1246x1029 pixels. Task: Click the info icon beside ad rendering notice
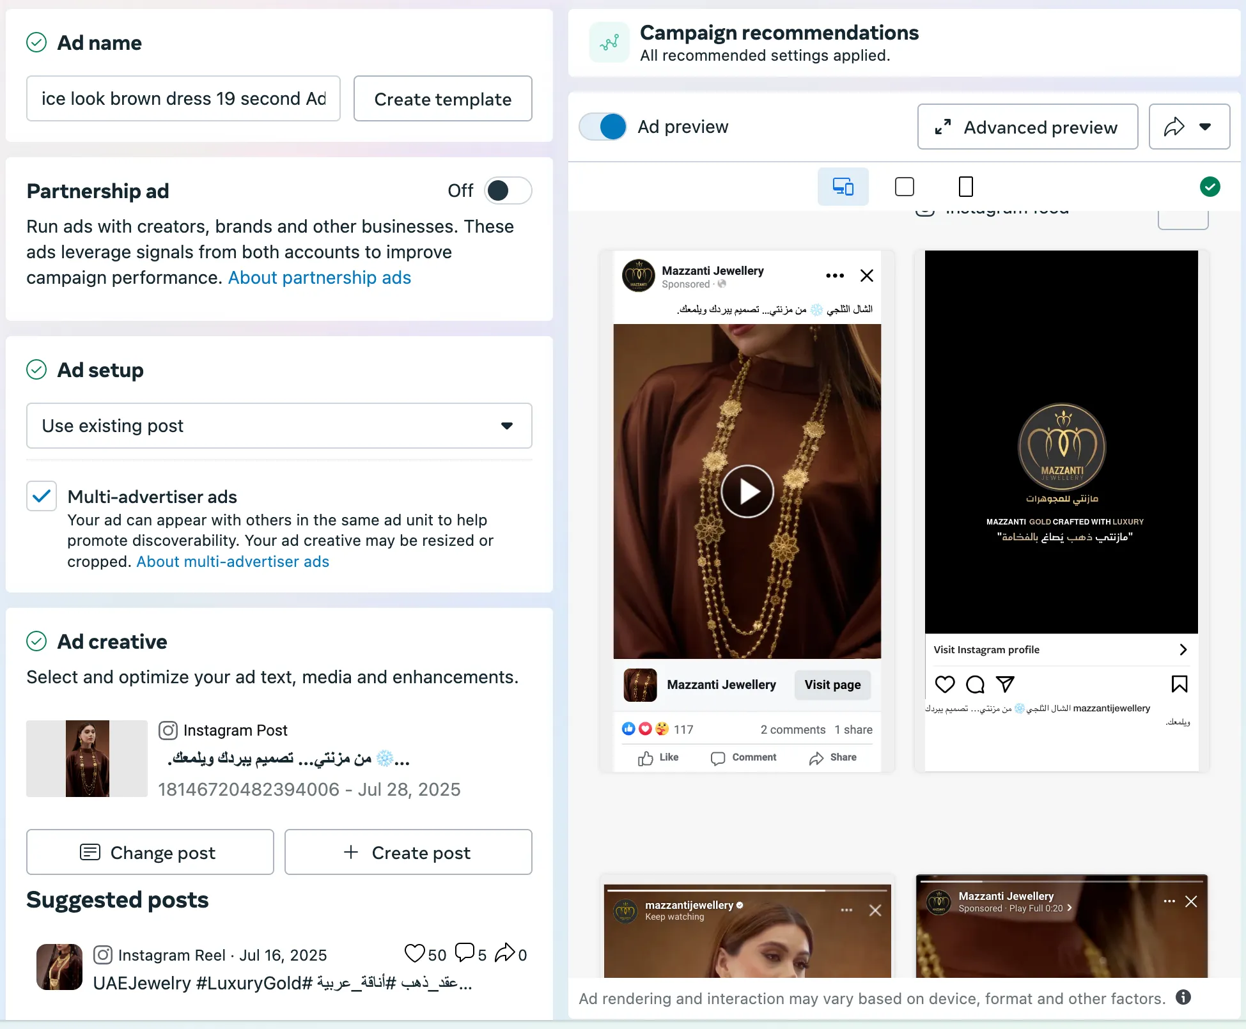tap(1183, 997)
